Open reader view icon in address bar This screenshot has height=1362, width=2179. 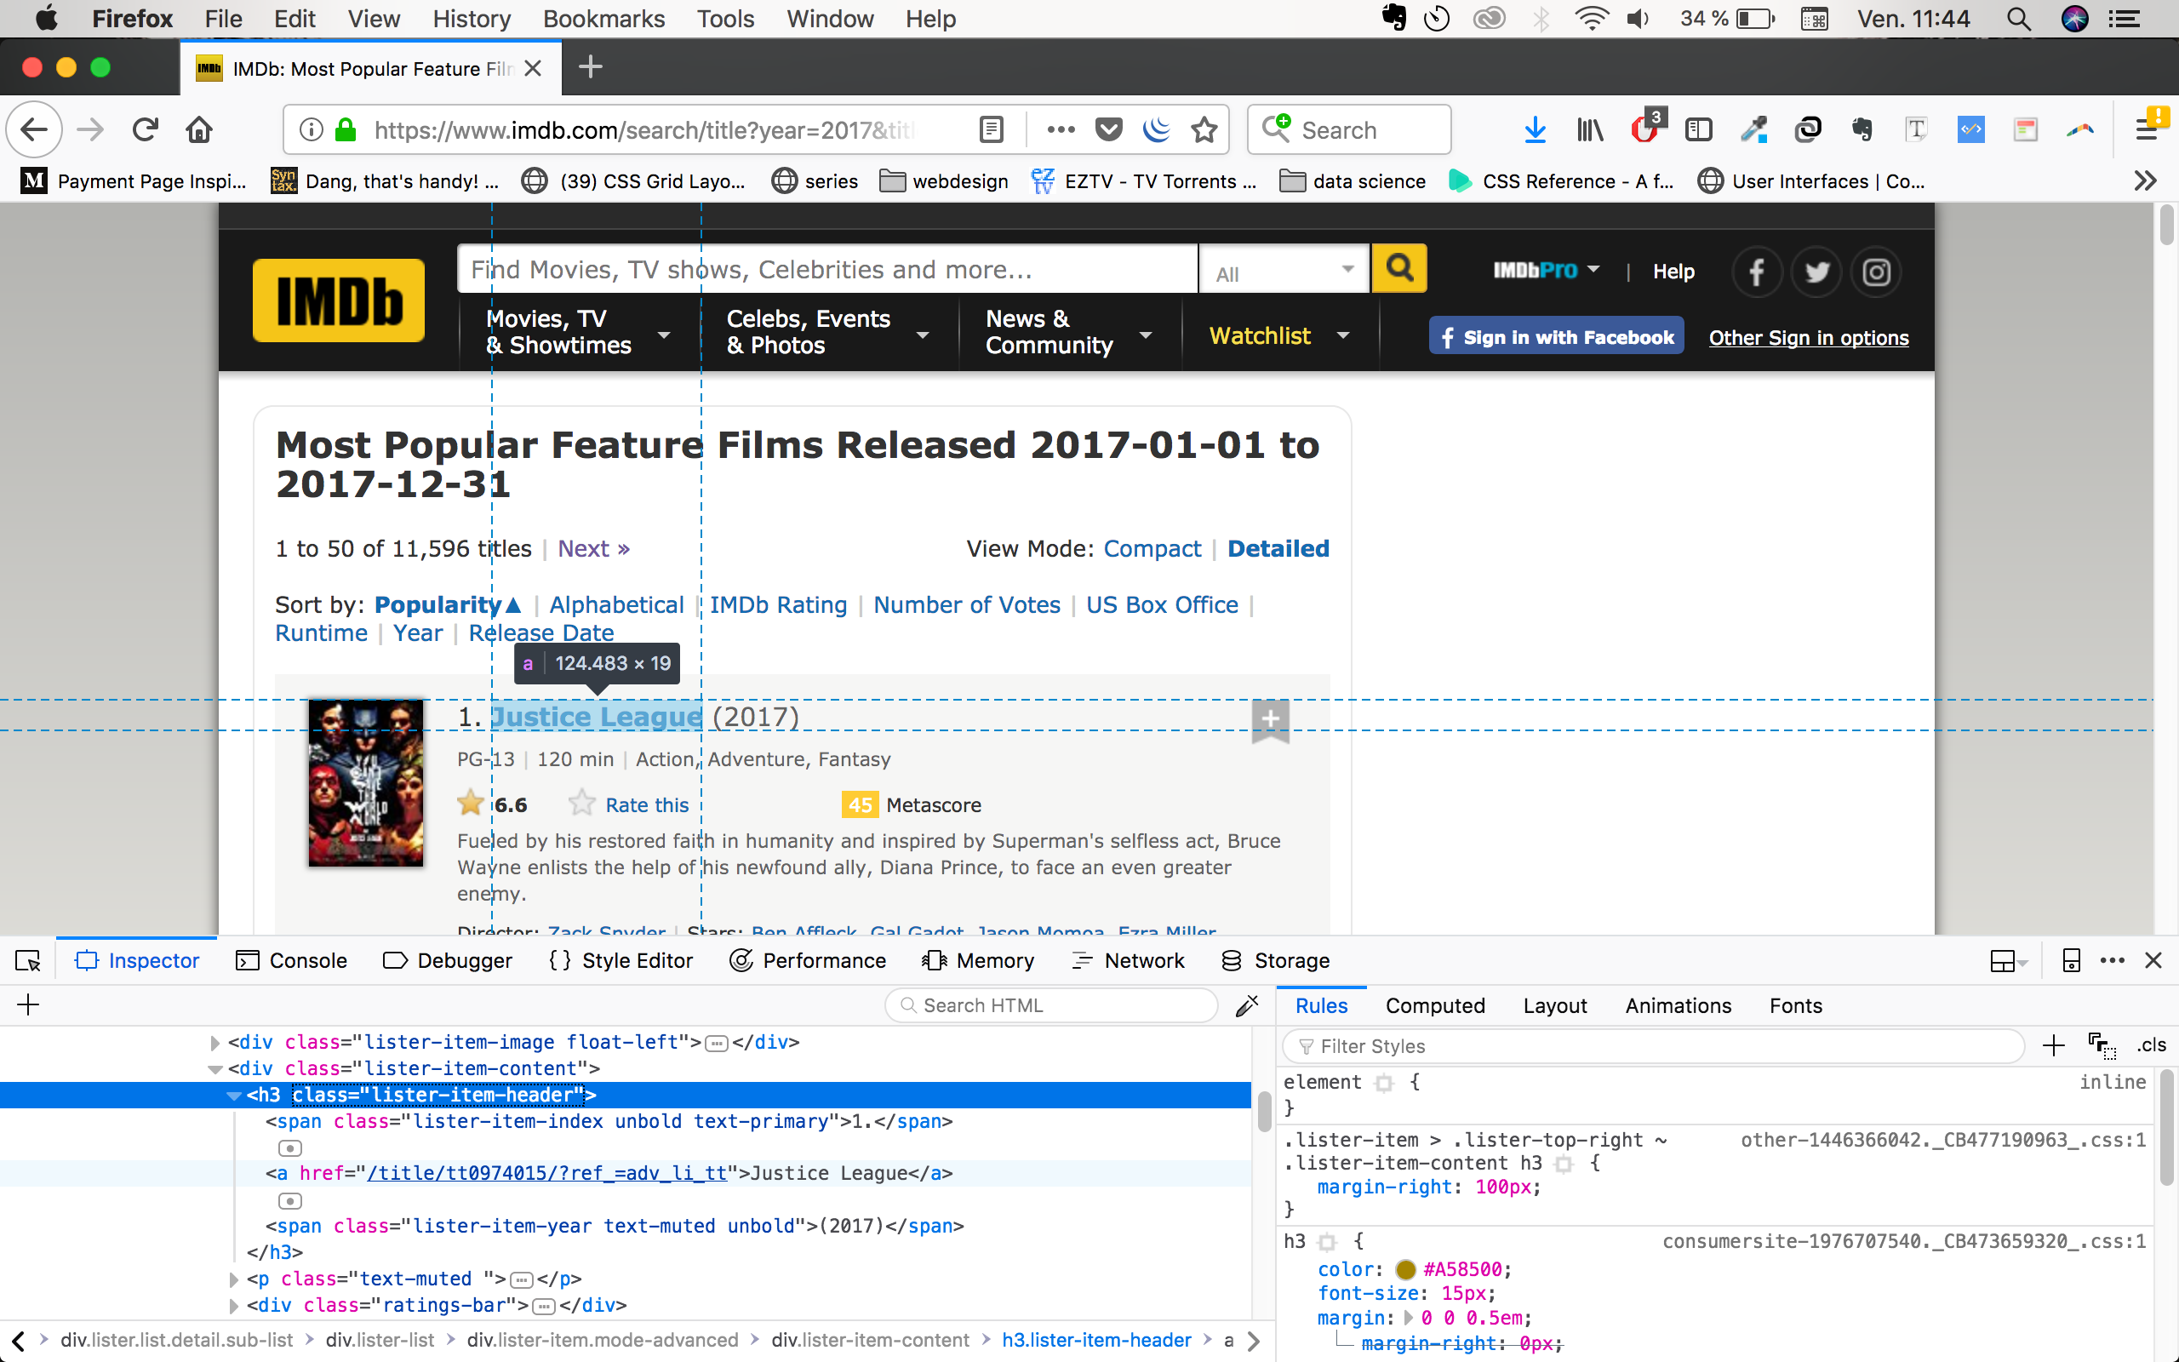[992, 129]
